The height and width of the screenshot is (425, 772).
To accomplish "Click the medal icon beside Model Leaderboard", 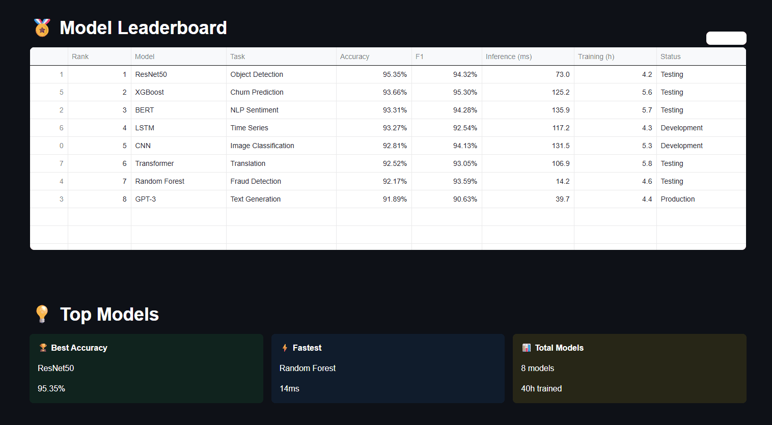I will tap(42, 27).
